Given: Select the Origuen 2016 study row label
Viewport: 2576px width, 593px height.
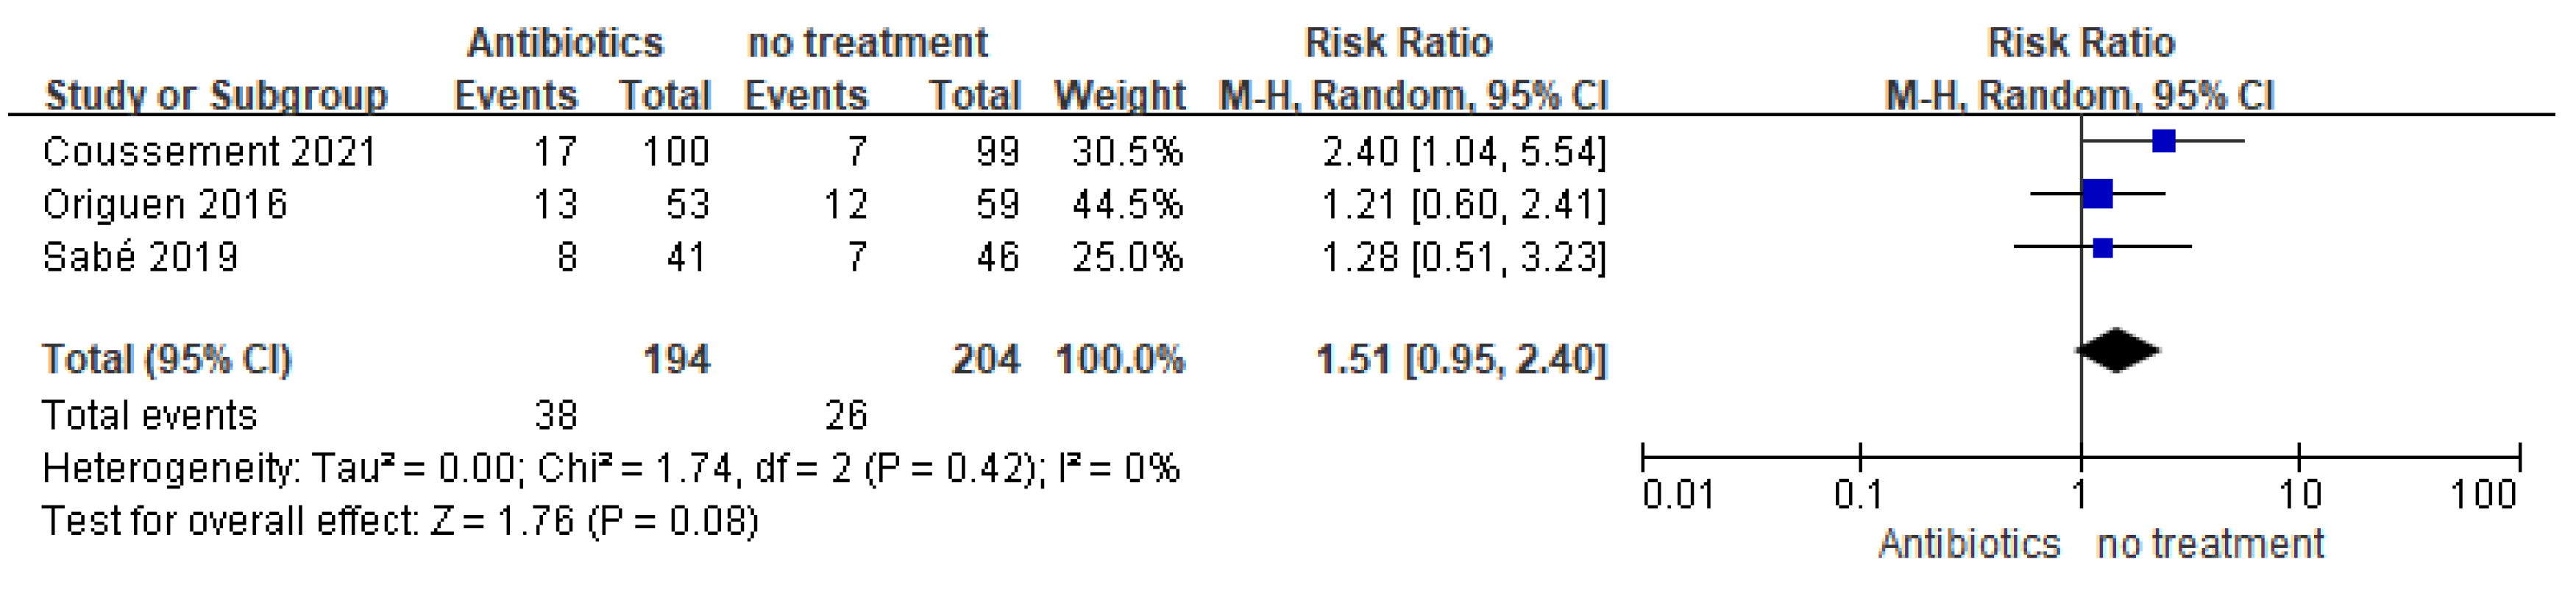Looking at the screenshot, I should click(165, 205).
